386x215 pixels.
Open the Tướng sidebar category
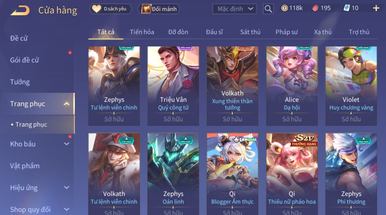click(20, 82)
